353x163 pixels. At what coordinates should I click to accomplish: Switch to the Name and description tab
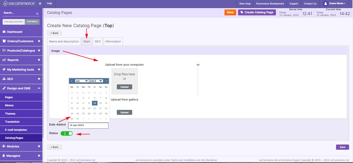tap(64, 41)
